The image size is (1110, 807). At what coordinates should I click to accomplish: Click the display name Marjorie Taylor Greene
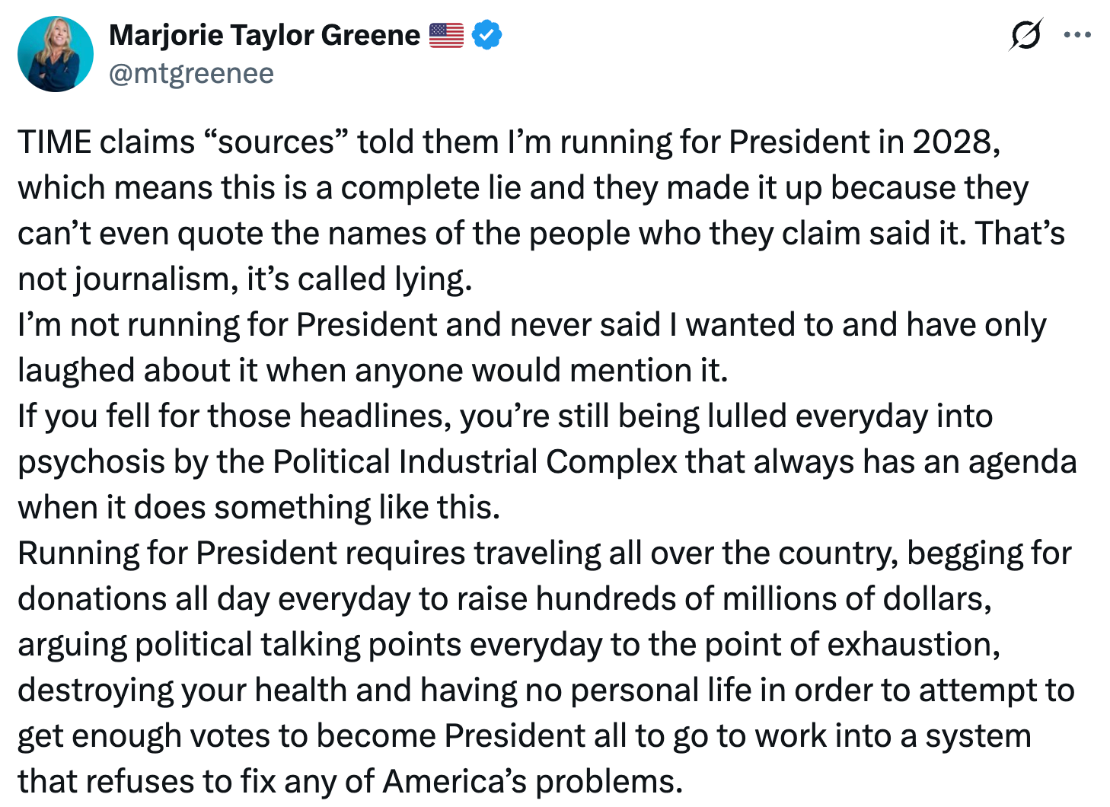pos(263,33)
